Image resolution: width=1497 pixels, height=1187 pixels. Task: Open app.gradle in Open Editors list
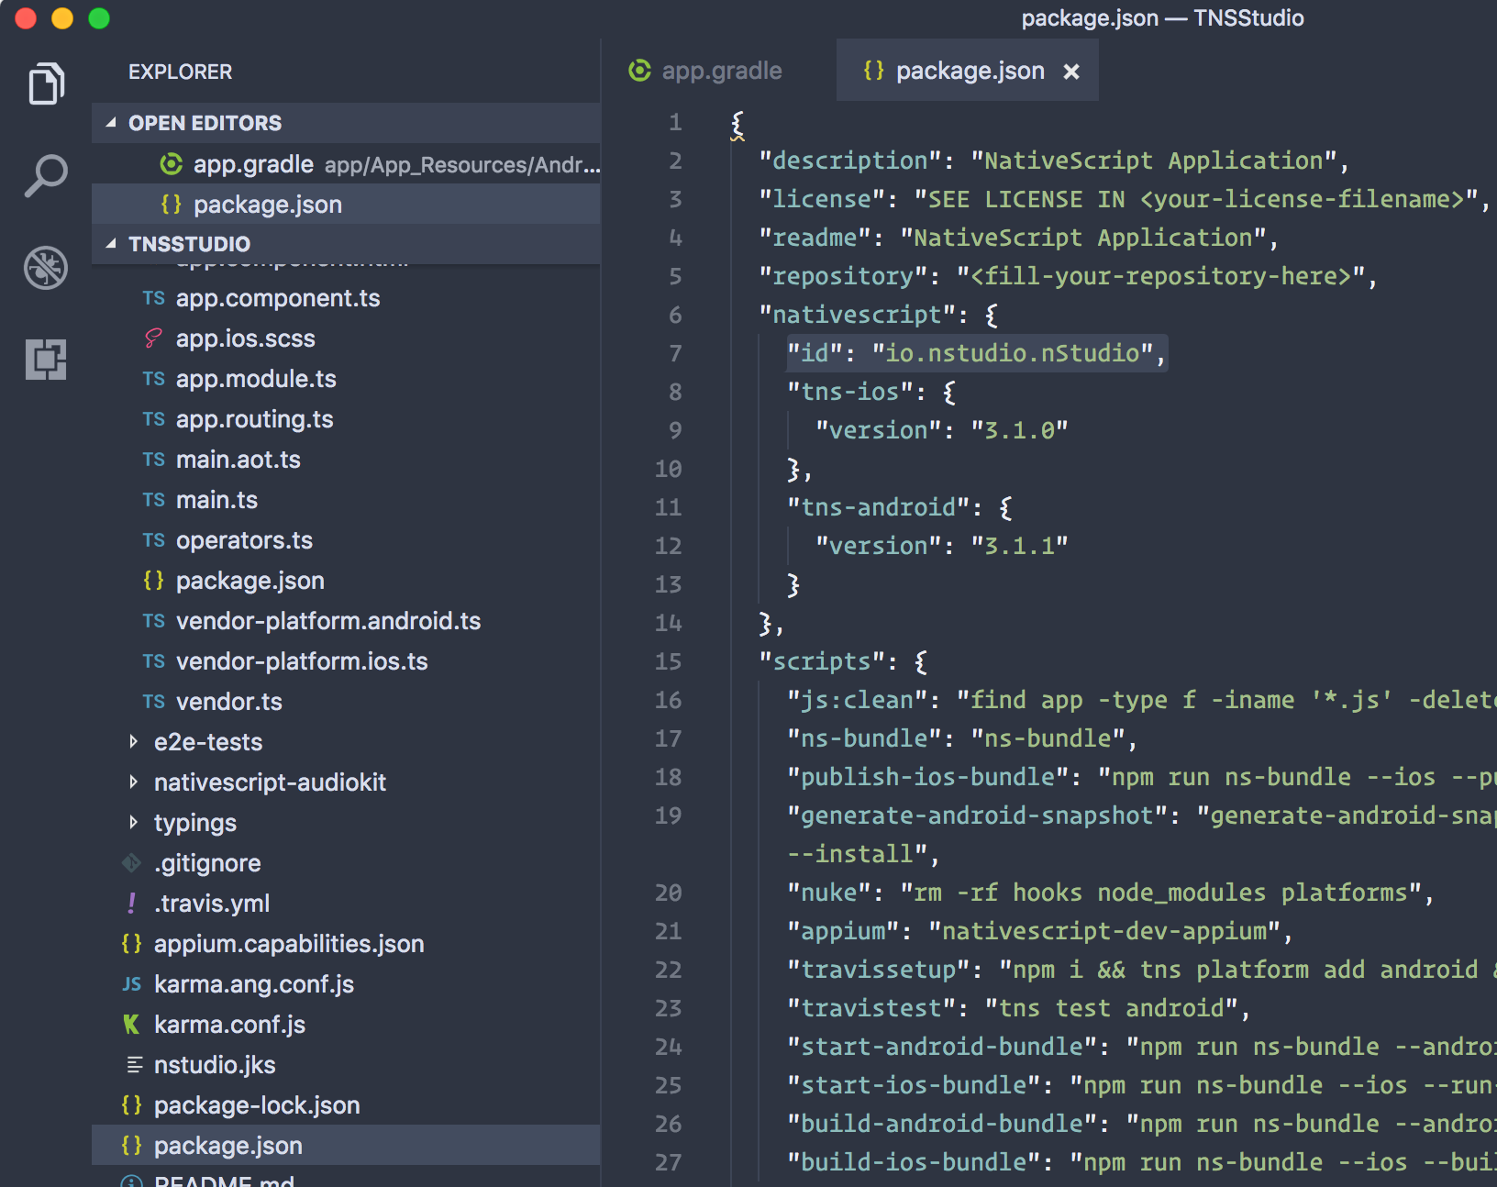point(347,164)
